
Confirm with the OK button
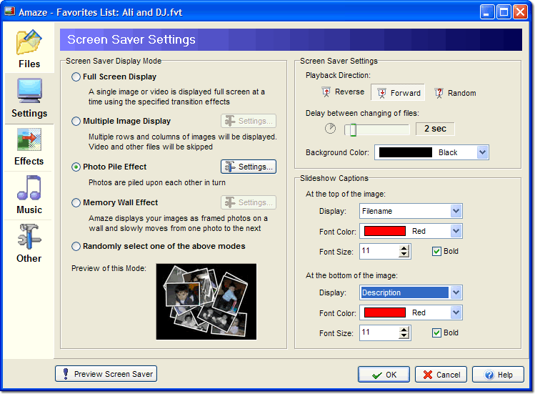pos(384,375)
